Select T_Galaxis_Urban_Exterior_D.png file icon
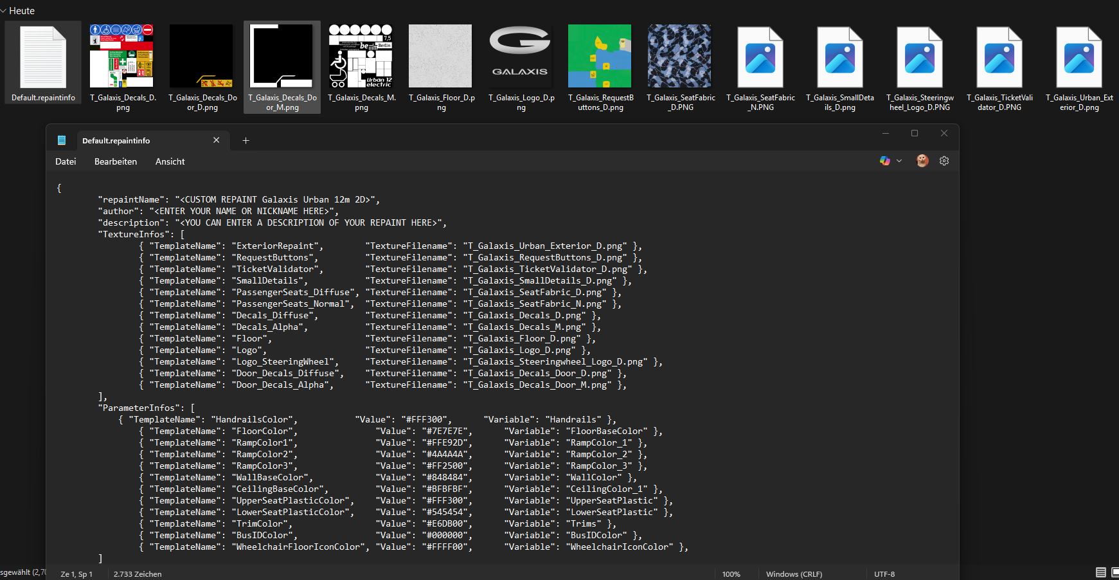This screenshot has width=1119, height=580. [1079, 58]
